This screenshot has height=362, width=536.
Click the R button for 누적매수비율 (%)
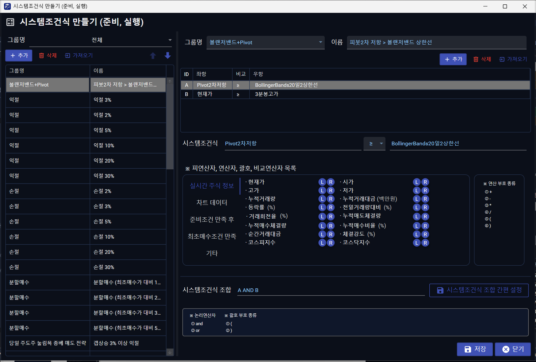coord(425,226)
